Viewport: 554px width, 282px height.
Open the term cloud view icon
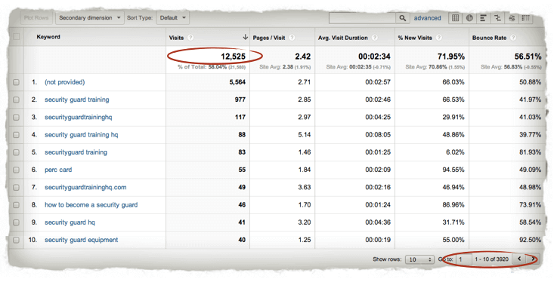click(512, 18)
